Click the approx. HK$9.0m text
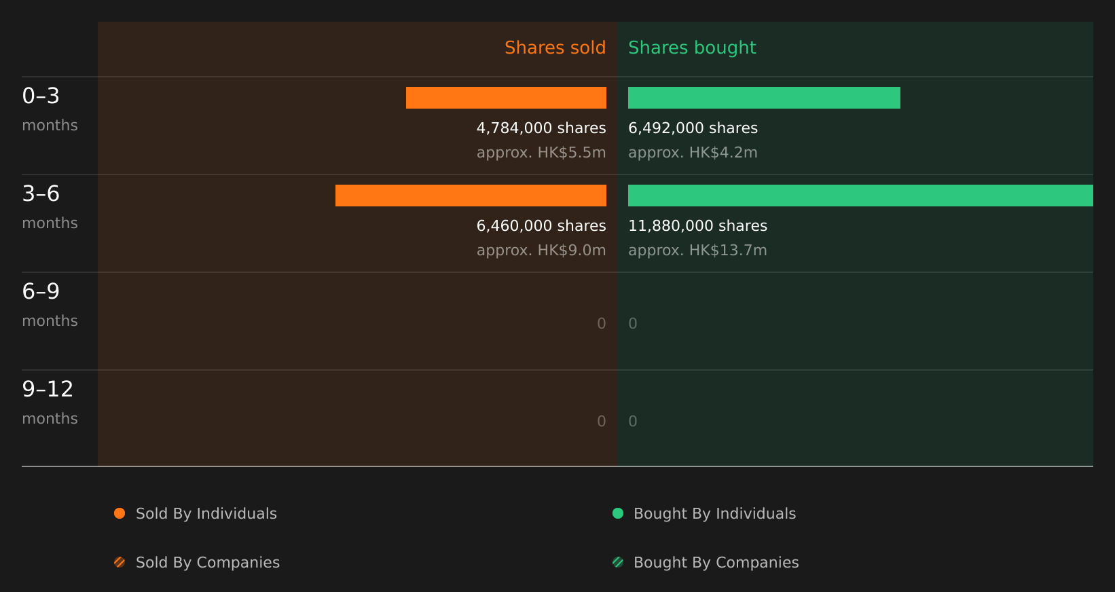Screen dimensions: 1115x592 click(541, 251)
